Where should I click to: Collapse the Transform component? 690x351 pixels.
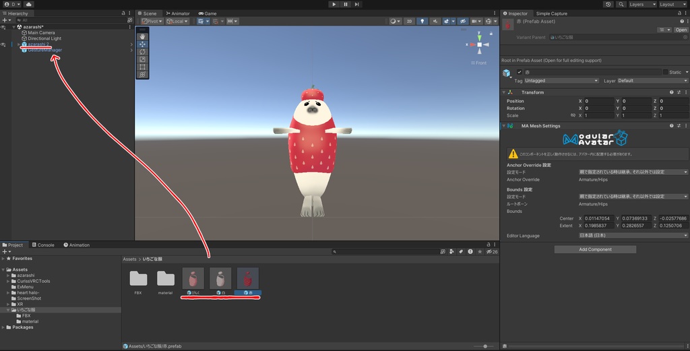[x=504, y=92]
